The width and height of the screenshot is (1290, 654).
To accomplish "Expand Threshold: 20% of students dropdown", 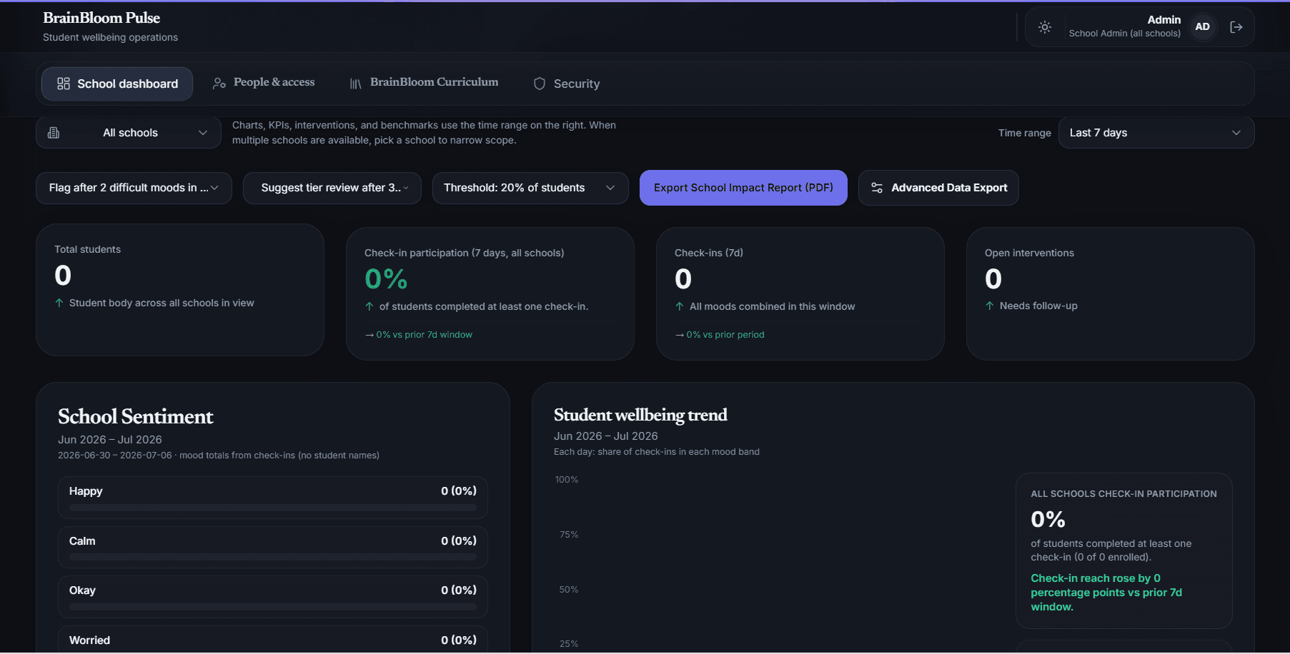I will [530, 188].
